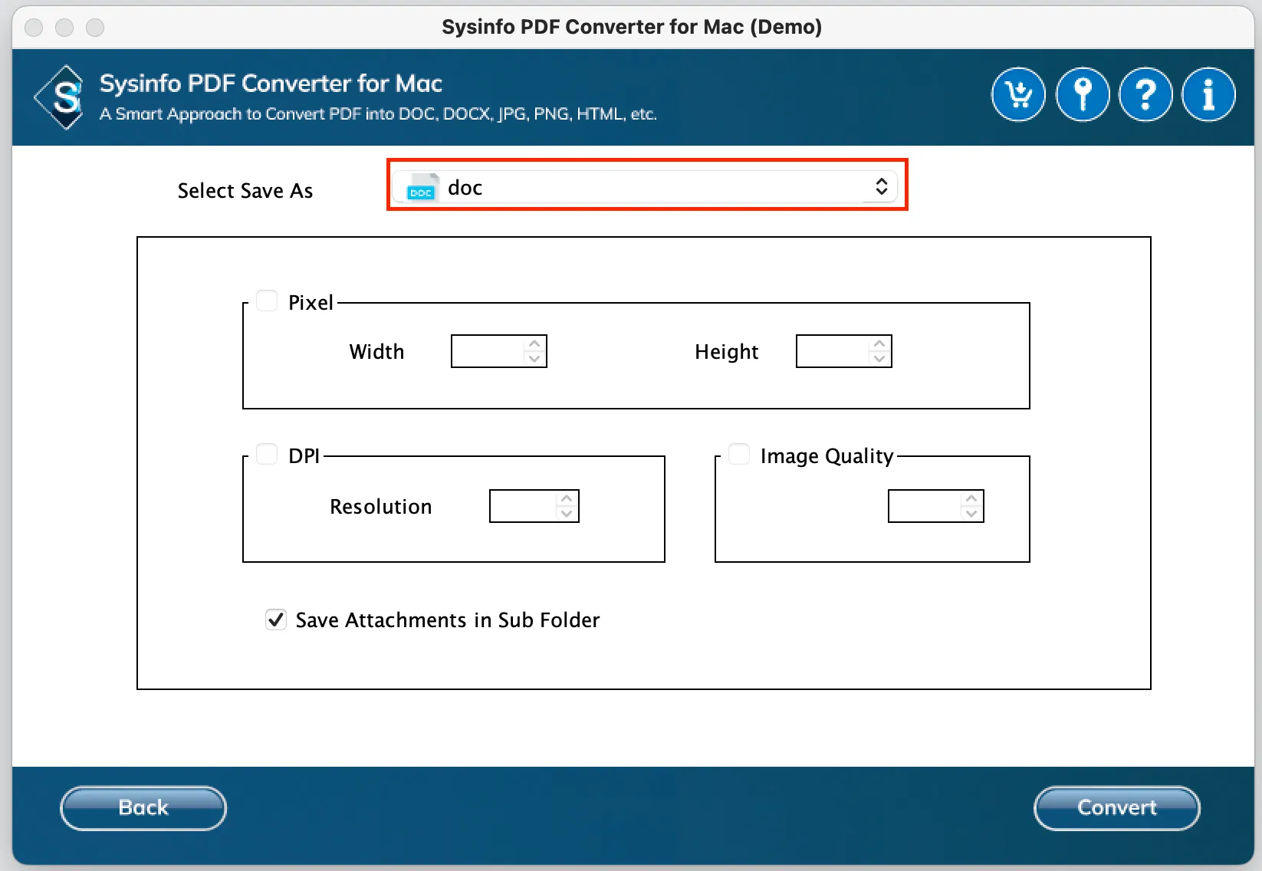The width and height of the screenshot is (1262, 871).
Task: Decrease the Height stepper value
Action: pyautogui.click(x=879, y=359)
